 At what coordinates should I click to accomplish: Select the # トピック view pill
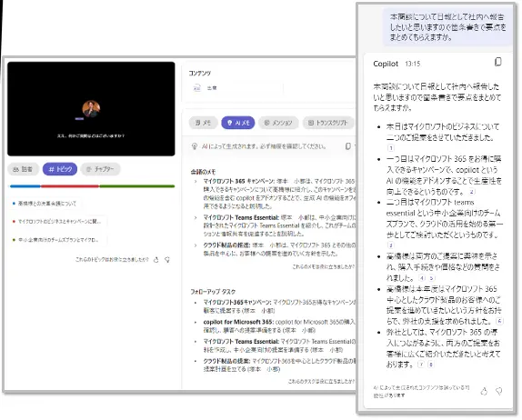coord(60,169)
